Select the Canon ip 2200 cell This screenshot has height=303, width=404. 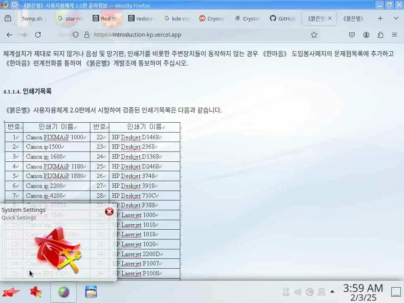[57, 186]
